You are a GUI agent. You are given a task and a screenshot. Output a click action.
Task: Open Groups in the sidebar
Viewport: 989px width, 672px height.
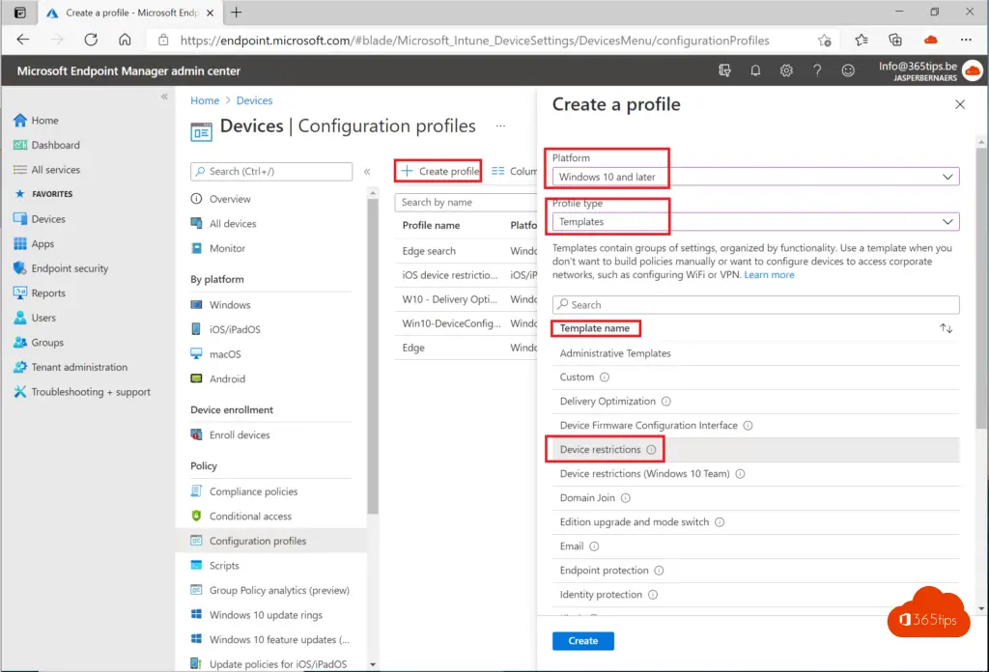[x=47, y=343]
